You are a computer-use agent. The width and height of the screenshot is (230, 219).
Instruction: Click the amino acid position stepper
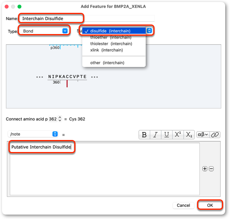(x=60, y=119)
